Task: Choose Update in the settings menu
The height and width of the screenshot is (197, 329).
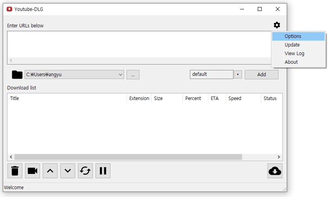Action: click(x=298, y=45)
